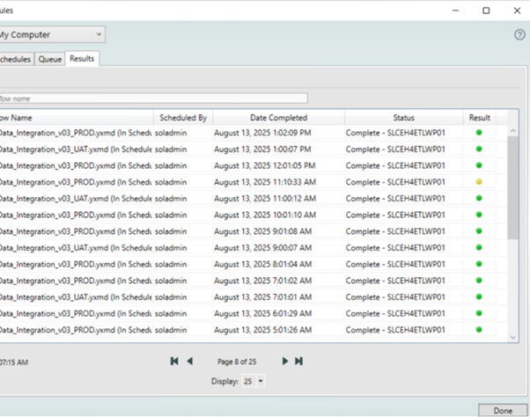The height and width of the screenshot is (417, 530).
Task: Open the help question mark icon
Action: pos(519,35)
